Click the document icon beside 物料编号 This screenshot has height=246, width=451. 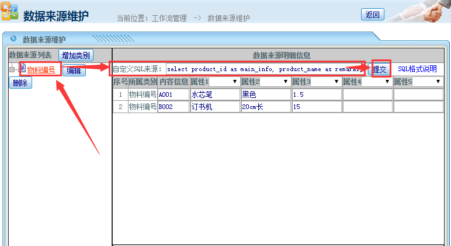coord(22,69)
